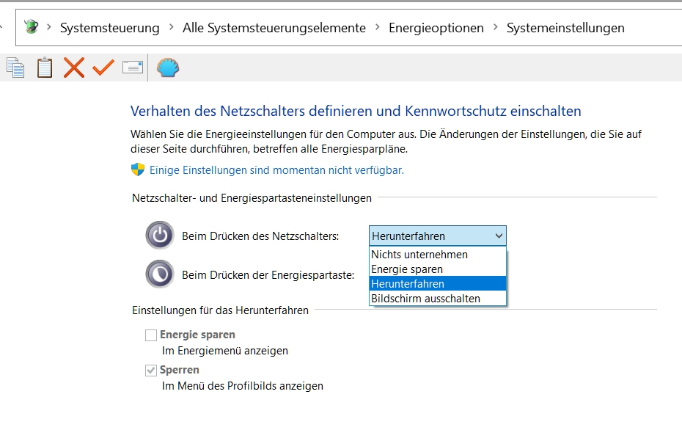Viewport: 682px width, 441px height.
Task: Expand chevron after Energieoptionen breadcrumb
Action: pos(496,27)
